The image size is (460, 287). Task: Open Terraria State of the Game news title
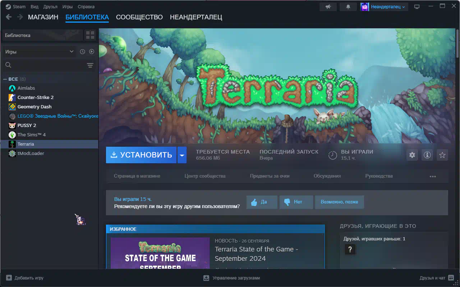[257, 254]
